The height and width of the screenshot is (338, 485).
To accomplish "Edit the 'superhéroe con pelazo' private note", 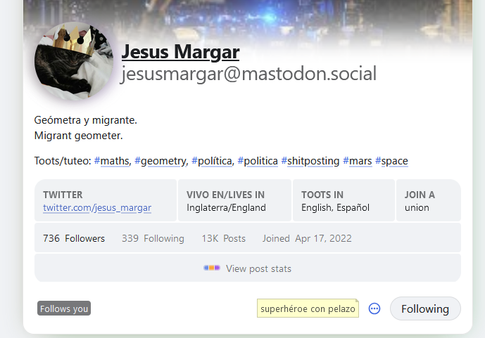I will pos(308,308).
